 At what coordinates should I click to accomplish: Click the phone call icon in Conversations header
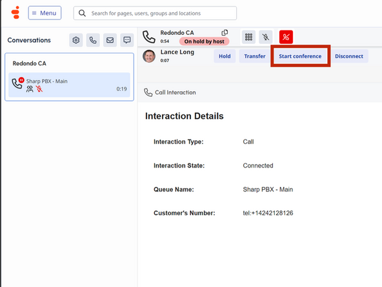tap(93, 40)
